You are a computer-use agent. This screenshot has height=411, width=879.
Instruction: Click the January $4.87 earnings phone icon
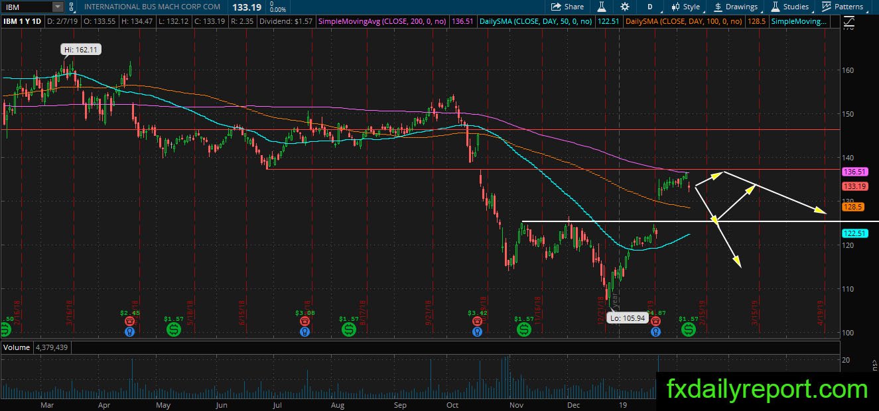[x=656, y=320]
